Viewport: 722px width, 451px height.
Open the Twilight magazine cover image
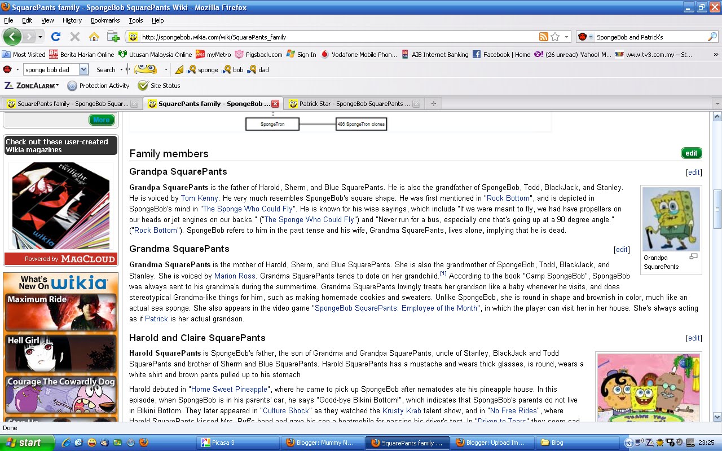[61, 206]
